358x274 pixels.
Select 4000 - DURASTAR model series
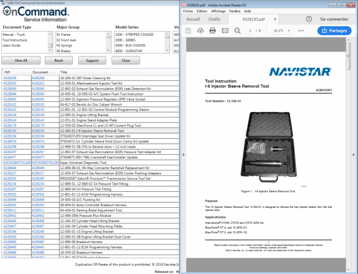128,51
